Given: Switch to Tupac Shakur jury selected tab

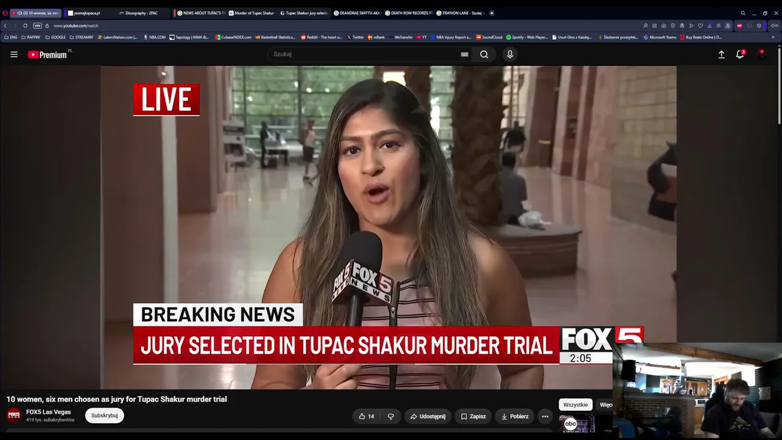Looking at the screenshot, I should point(304,13).
